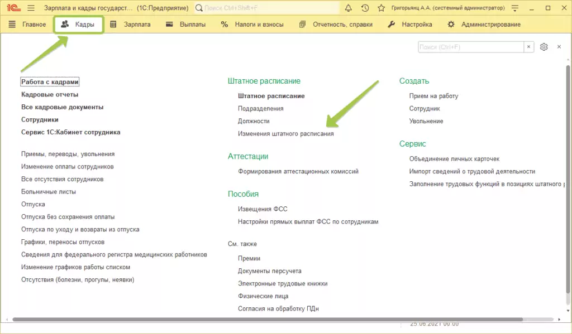Image resolution: width=572 pixels, height=334 pixels.
Task: Click the 1C logo icon
Action: (x=12, y=8)
